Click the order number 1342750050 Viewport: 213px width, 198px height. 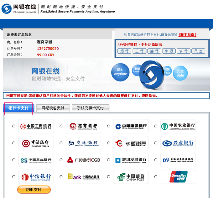(x=48, y=49)
